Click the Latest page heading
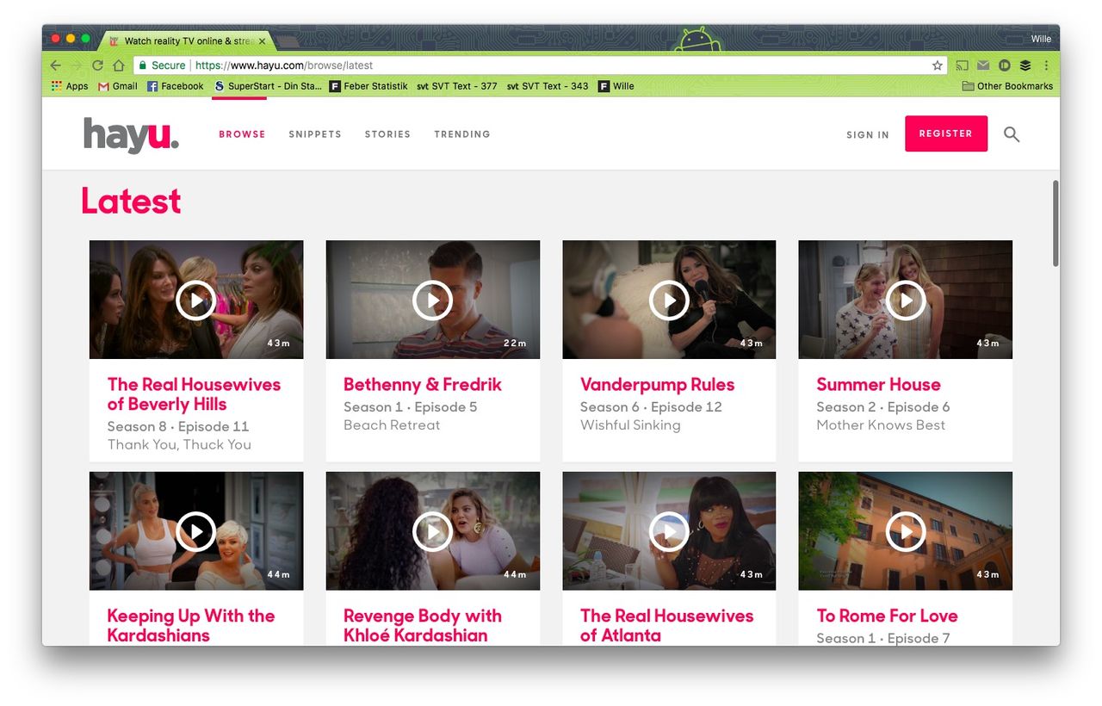1102x706 pixels. click(131, 201)
